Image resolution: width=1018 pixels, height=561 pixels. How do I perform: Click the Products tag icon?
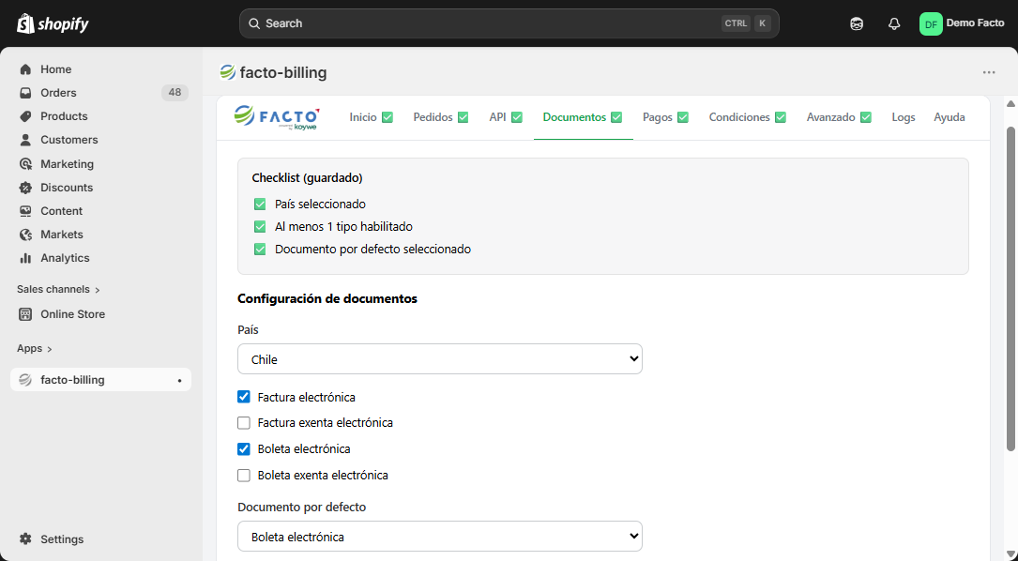click(x=25, y=116)
